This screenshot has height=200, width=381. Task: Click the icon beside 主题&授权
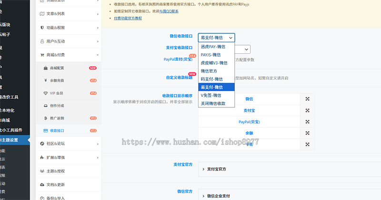pyautogui.click(x=42, y=171)
